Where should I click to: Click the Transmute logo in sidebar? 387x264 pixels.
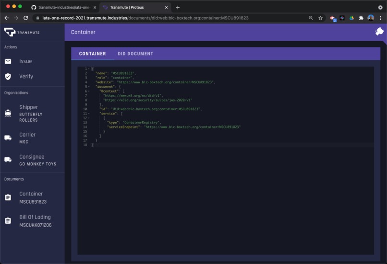pos(22,32)
